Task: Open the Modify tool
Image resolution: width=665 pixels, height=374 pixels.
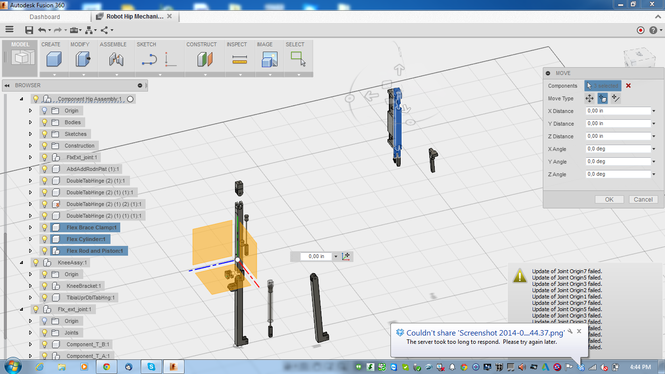Action: (x=81, y=59)
